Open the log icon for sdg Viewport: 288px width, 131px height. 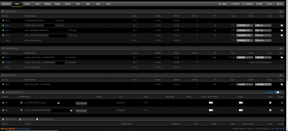tap(270, 110)
